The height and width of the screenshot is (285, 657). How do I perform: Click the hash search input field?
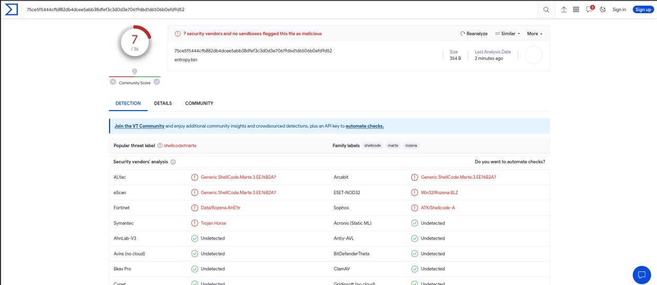click(281, 10)
